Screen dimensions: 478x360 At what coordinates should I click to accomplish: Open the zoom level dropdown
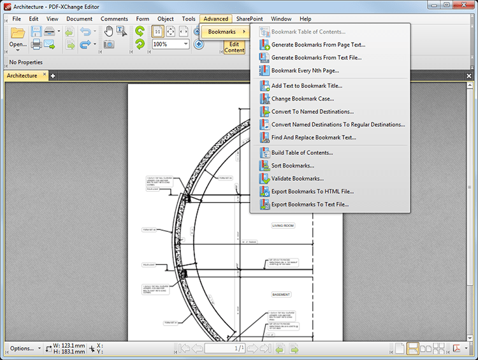[x=185, y=45]
